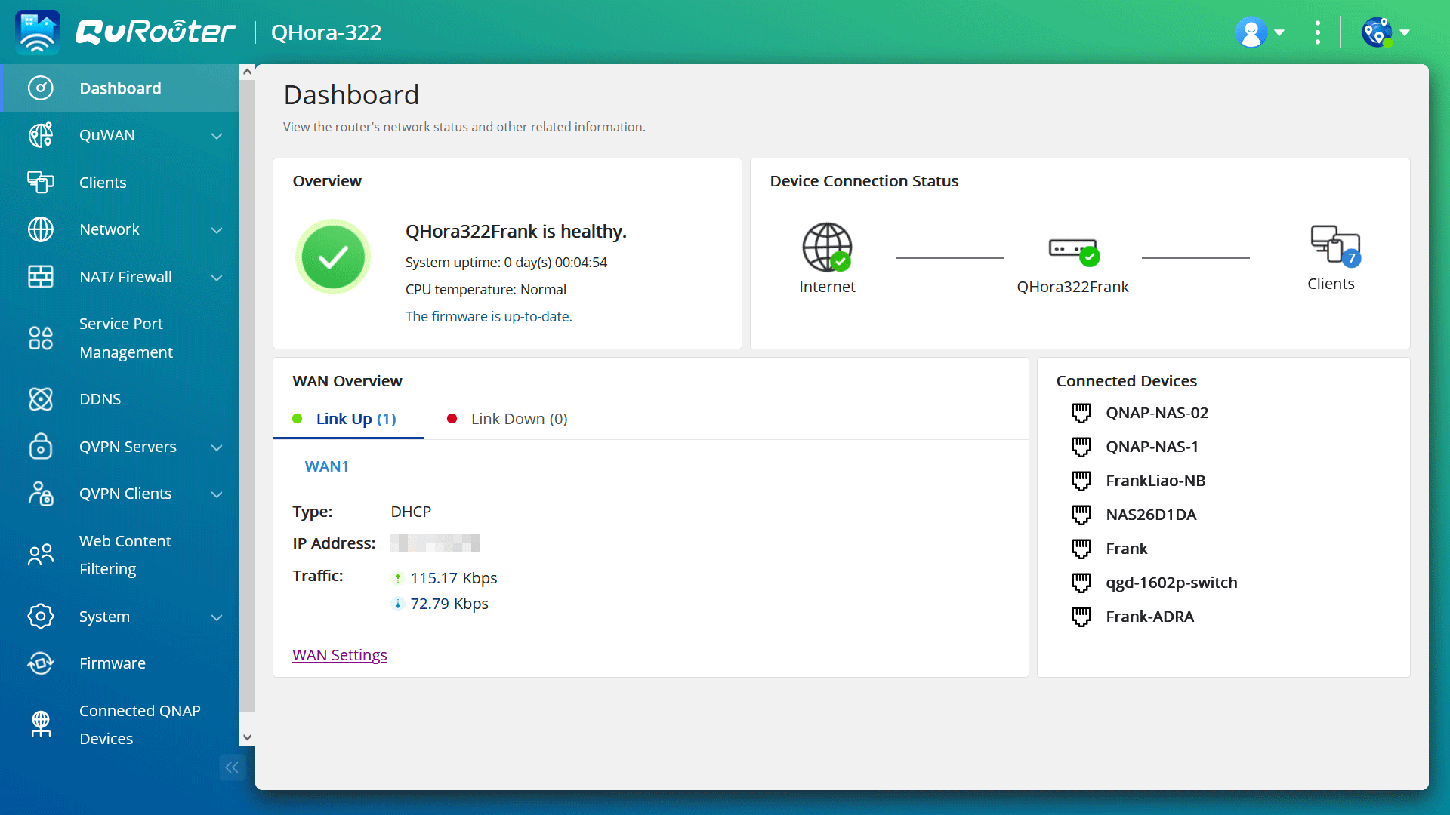Open the region selector dropdown
The height and width of the screenshot is (815, 1450).
1386,32
